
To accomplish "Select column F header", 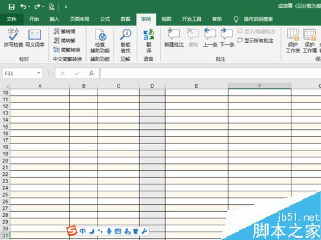I will coord(259,86).
